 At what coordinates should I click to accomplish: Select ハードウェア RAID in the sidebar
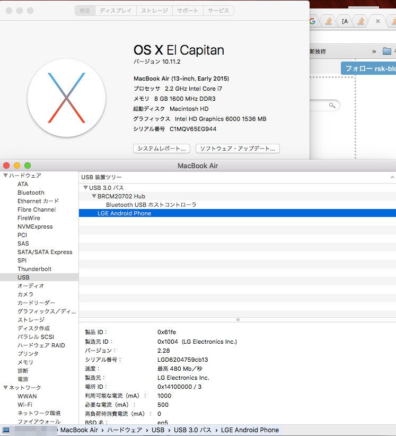point(41,345)
